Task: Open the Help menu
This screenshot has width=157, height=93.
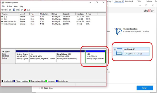Action: (21, 6)
